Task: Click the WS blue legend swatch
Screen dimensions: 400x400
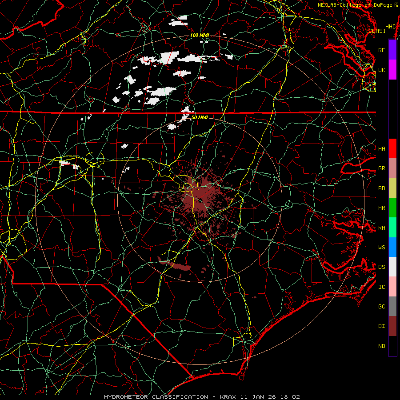Action: pos(392,247)
